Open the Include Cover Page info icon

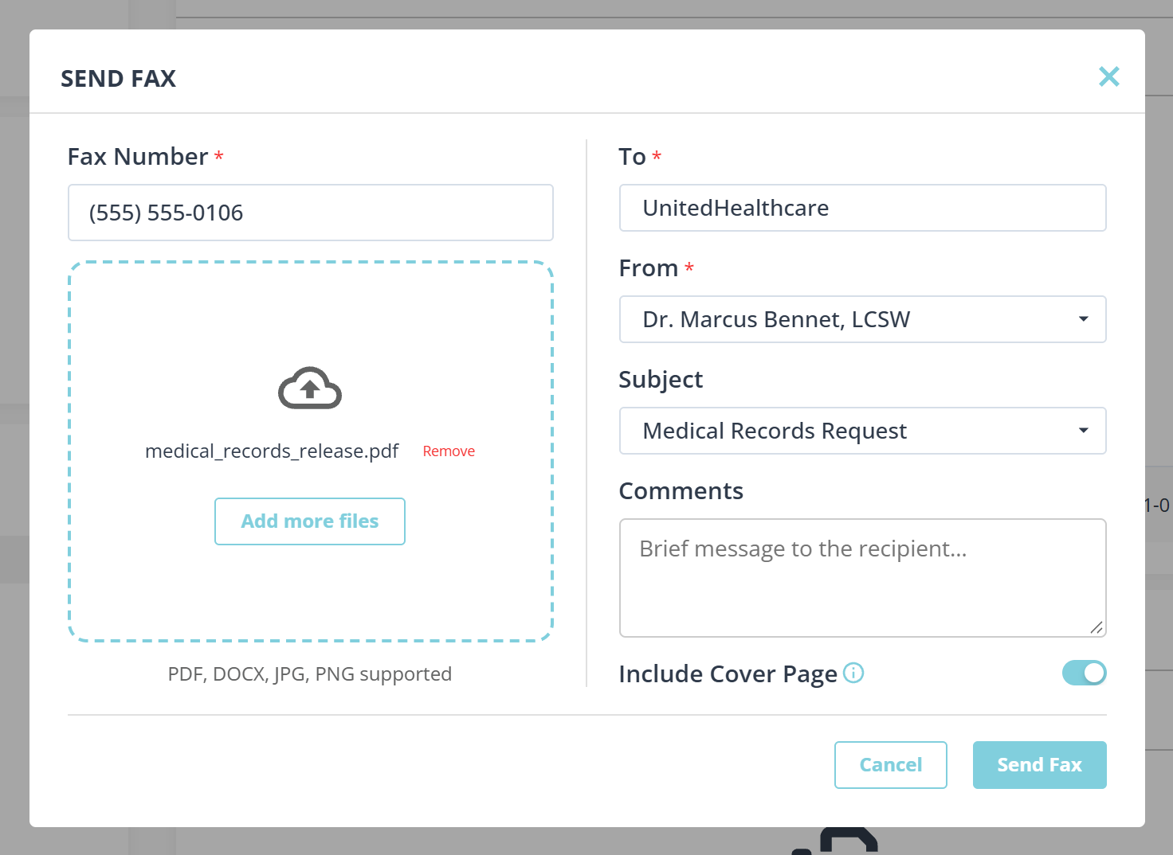pos(853,673)
